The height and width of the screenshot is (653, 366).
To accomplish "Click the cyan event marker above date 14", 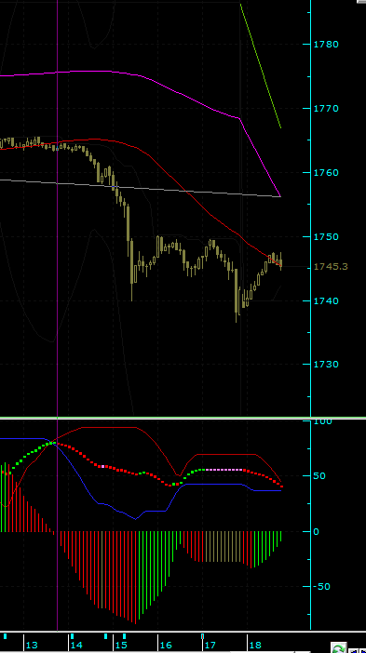I will [x=72, y=636].
